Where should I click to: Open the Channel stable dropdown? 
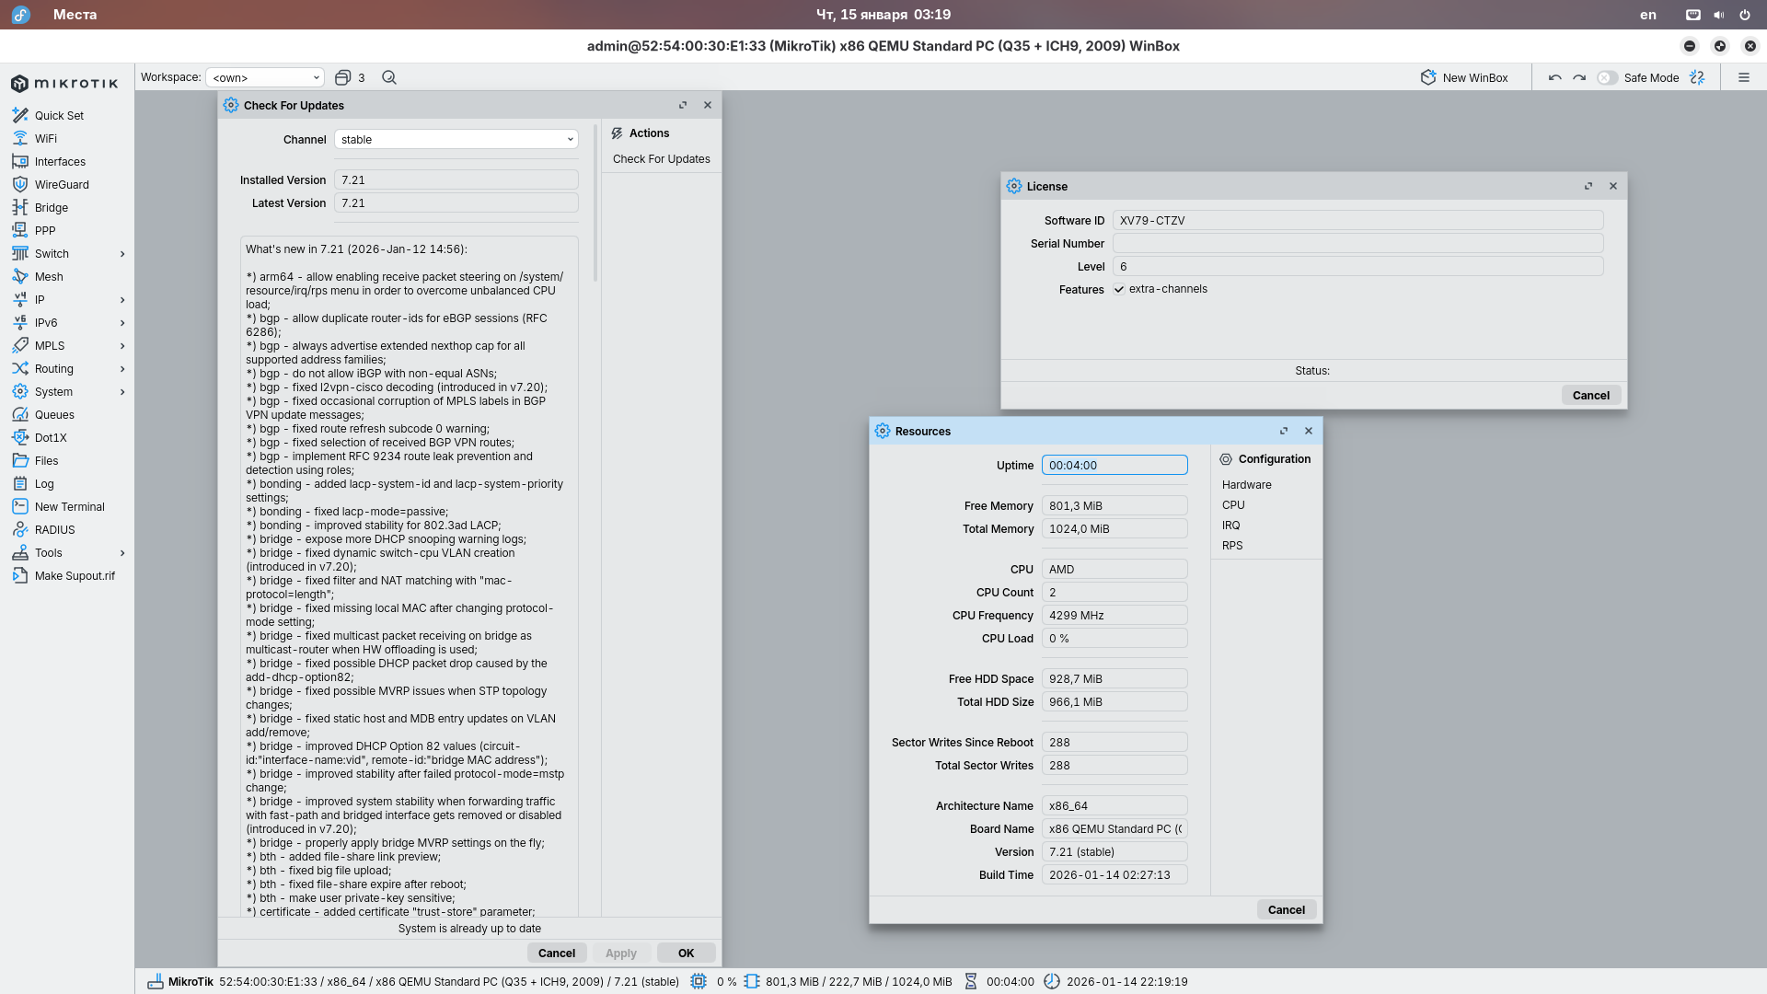pyautogui.click(x=456, y=139)
